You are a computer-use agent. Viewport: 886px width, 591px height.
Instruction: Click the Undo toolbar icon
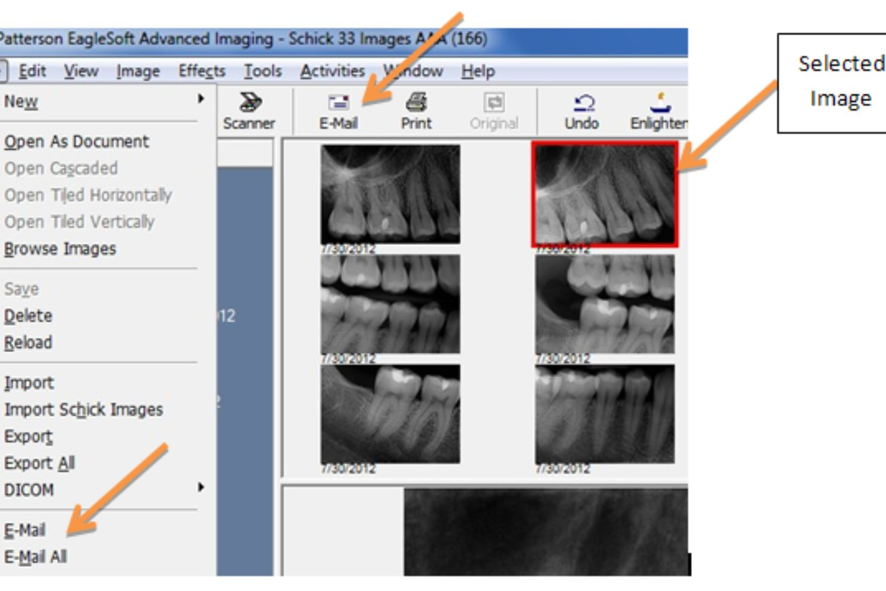pos(582,111)
